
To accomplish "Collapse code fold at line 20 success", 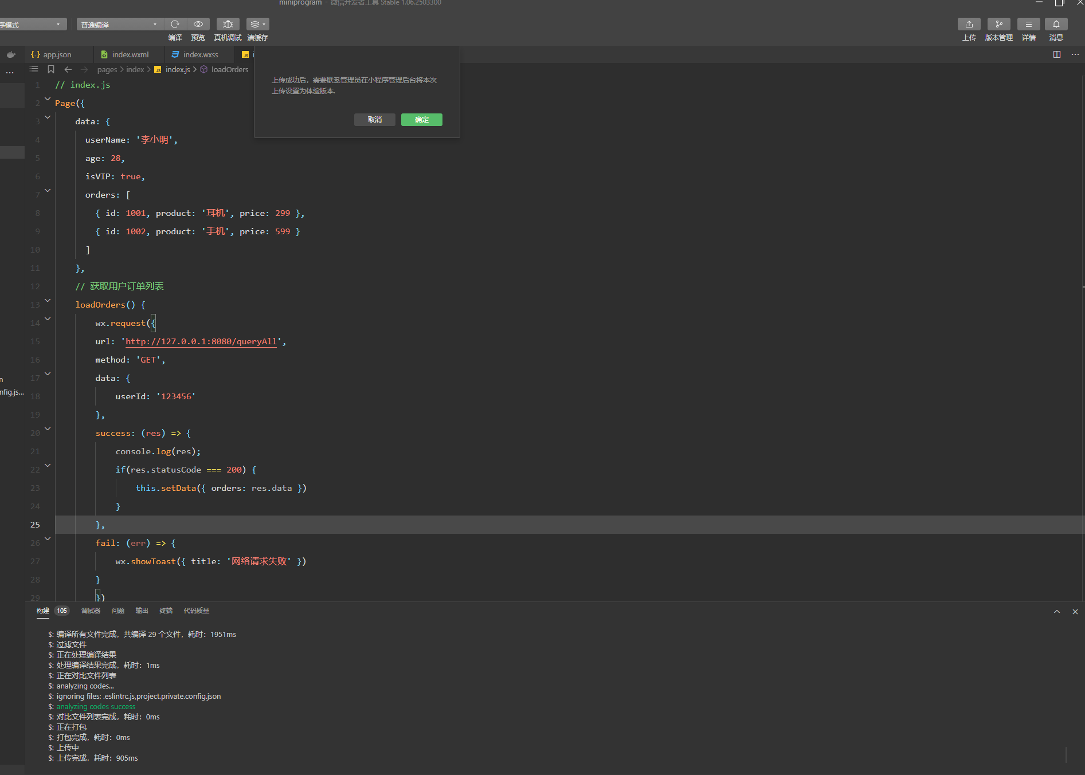I will (x=48, y=429).
